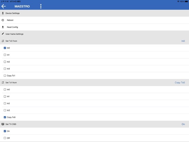Viewport: 189px width, 142px height.
Task: Tap the 100% battery percentage
Action: point(182,1)
